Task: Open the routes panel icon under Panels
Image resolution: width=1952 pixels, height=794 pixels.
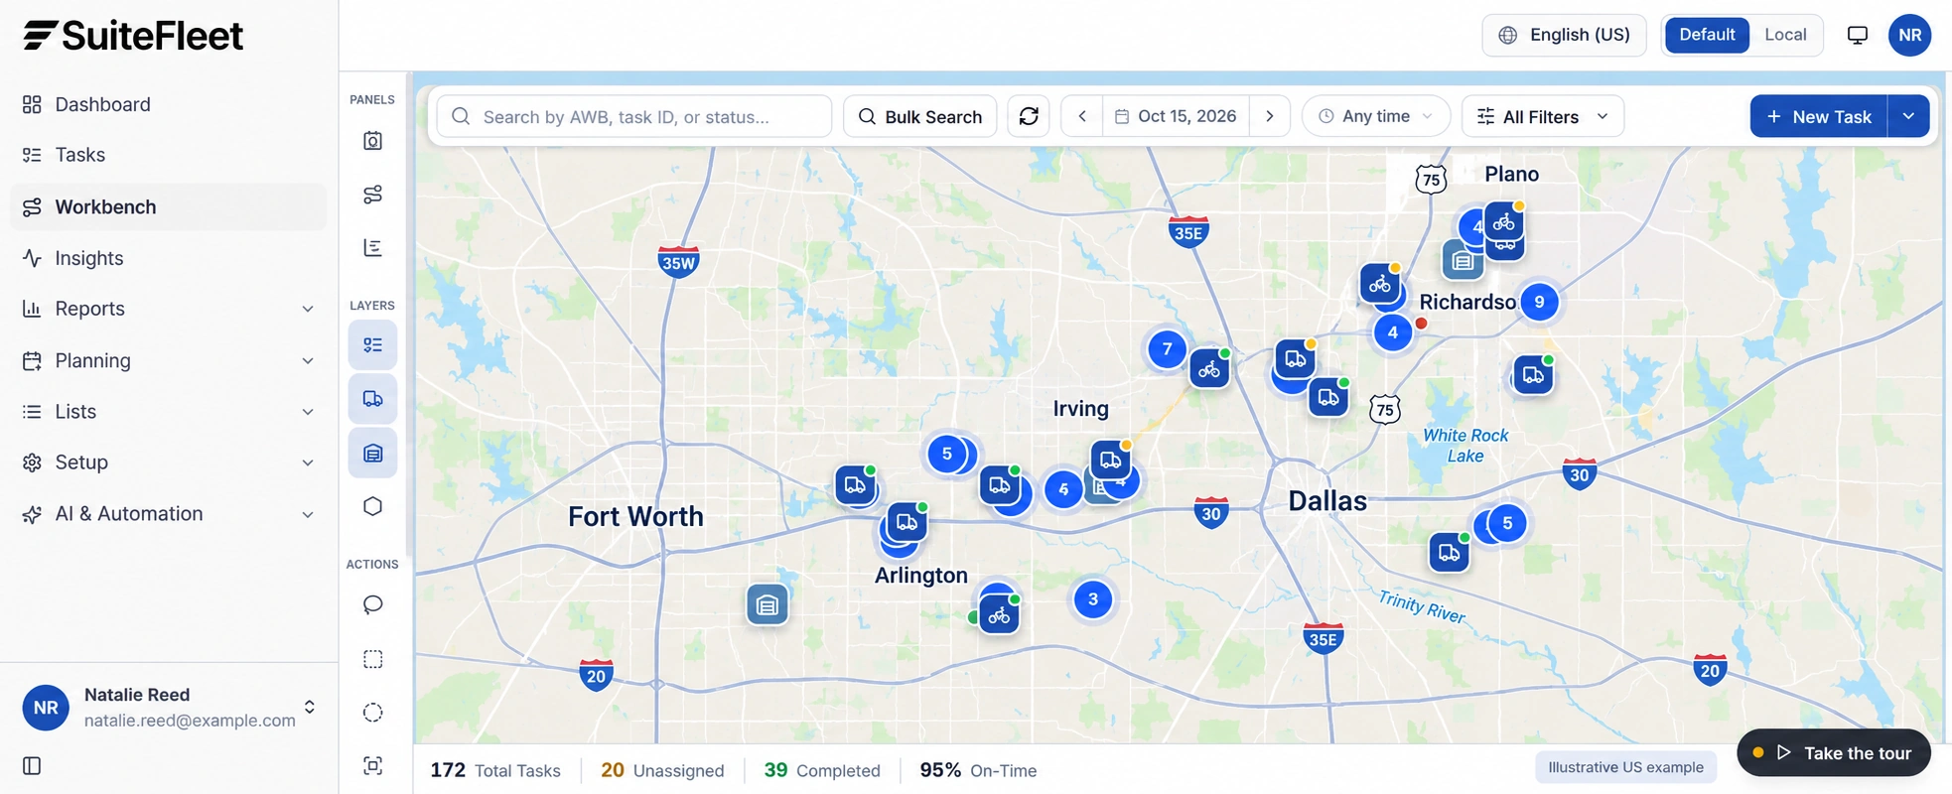Action: [x=372, y=195]
